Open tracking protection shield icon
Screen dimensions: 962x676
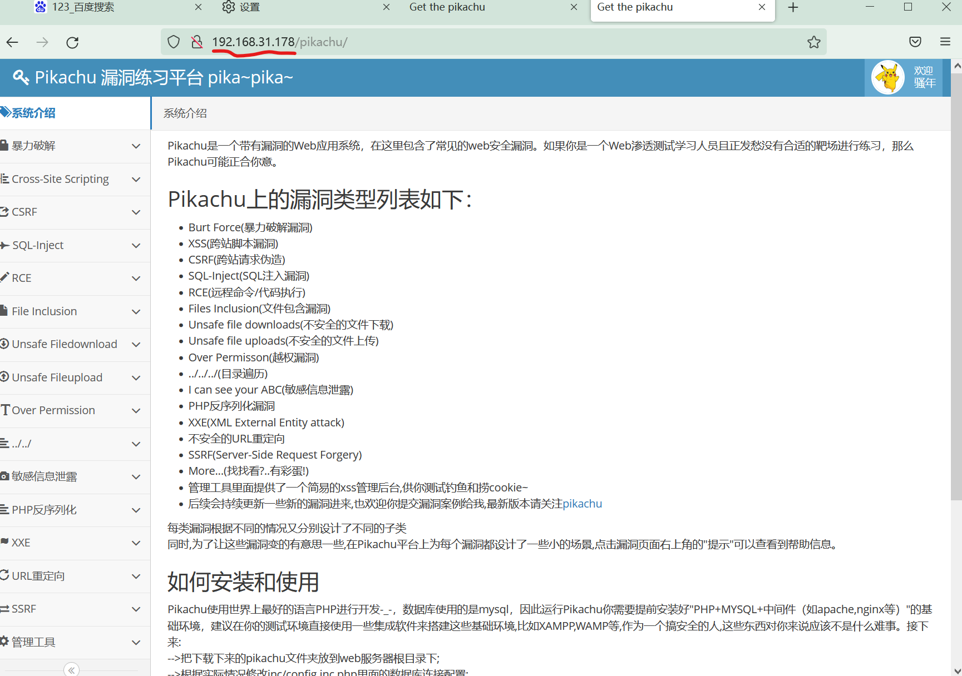coord(174,42)
